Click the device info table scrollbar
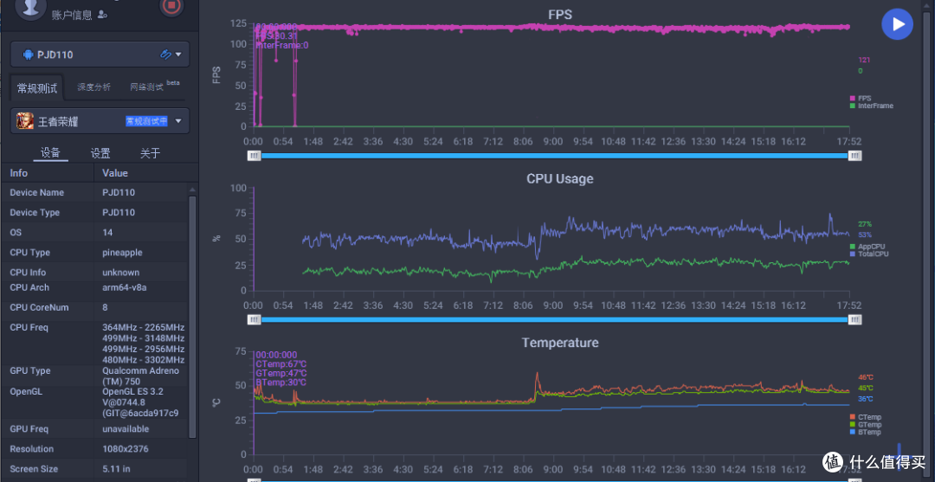Viewport: 935px width, 482px height. tap(192, 316)
